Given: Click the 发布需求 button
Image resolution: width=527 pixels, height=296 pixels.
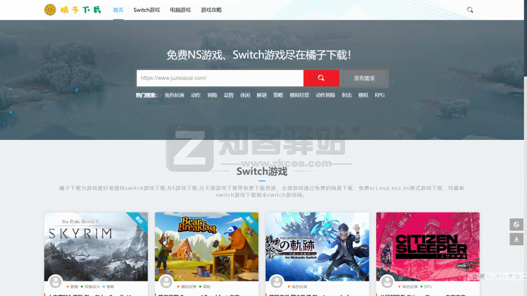Looking at the screenshot, I should (x=364, y=78).
